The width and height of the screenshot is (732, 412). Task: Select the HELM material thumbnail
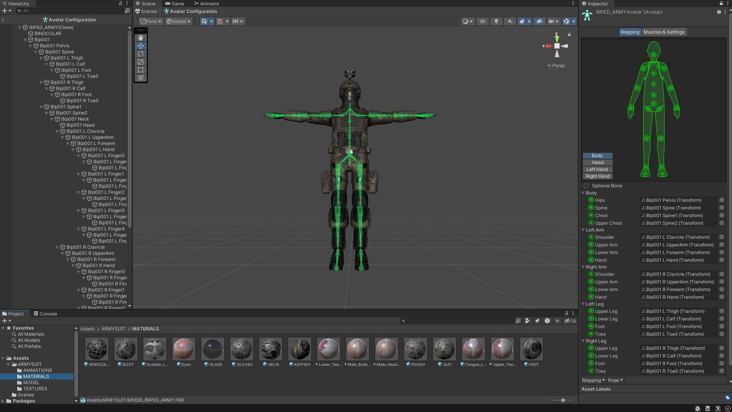[x=270, y=349]
